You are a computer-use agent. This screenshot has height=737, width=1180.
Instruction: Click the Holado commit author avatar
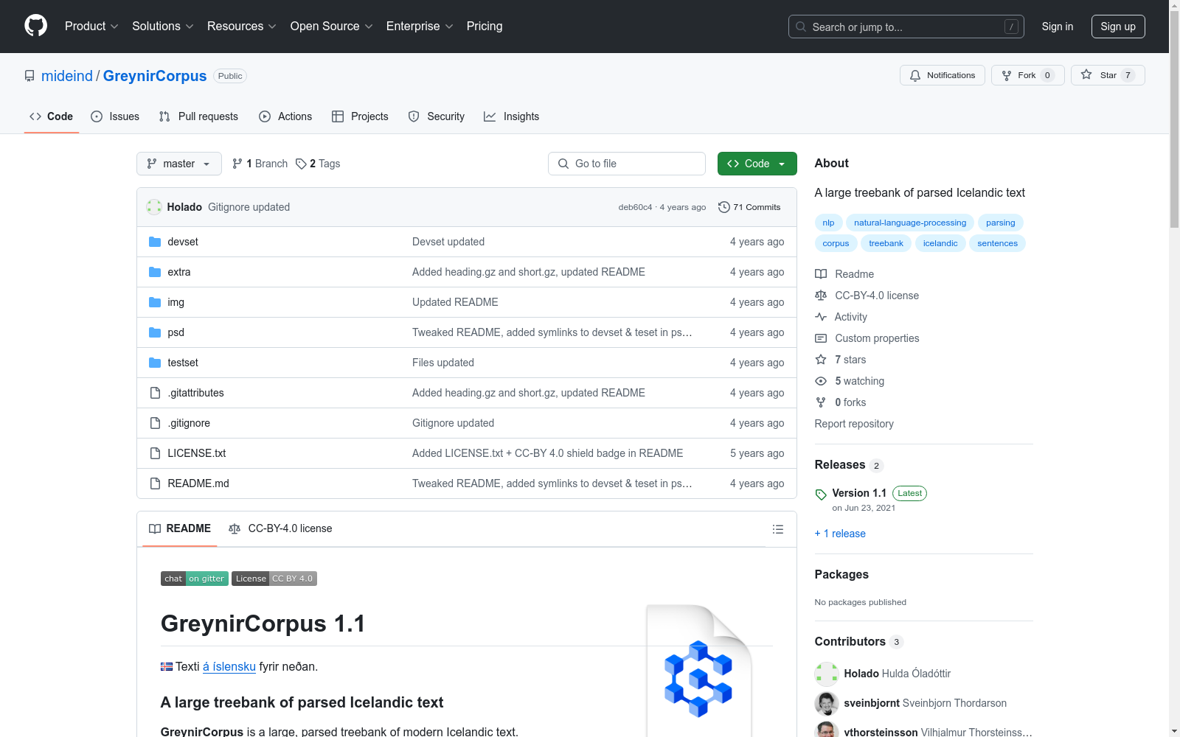click(x=154, y=207)
